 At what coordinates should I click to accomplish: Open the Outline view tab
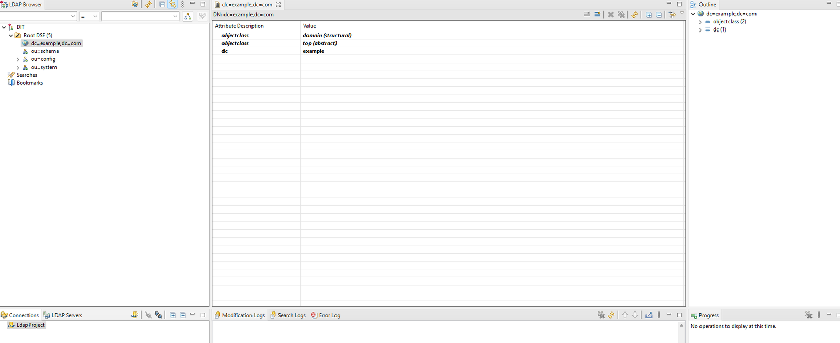(704, 4)
